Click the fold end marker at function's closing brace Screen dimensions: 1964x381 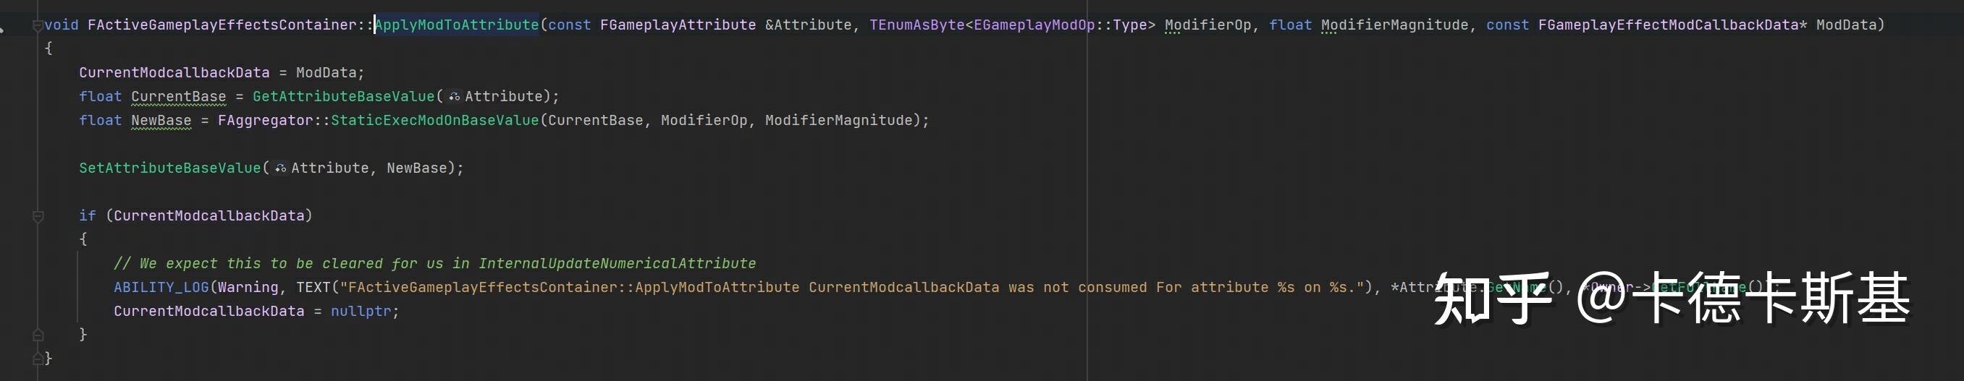[x=38, y=357]
